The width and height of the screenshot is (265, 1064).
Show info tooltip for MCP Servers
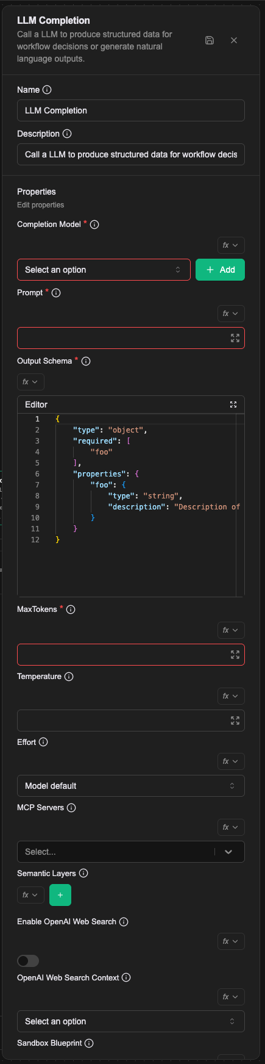pos(71,808)
